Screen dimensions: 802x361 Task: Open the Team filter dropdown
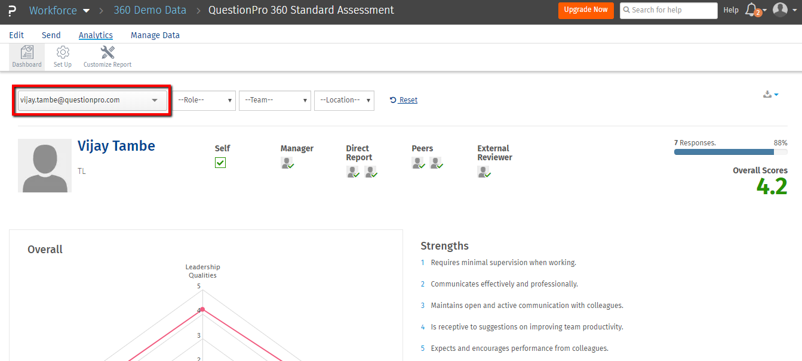click(x=275, y=101)
